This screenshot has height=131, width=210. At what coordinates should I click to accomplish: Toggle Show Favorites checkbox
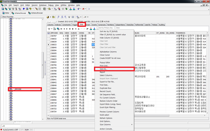tap(1, 17)
